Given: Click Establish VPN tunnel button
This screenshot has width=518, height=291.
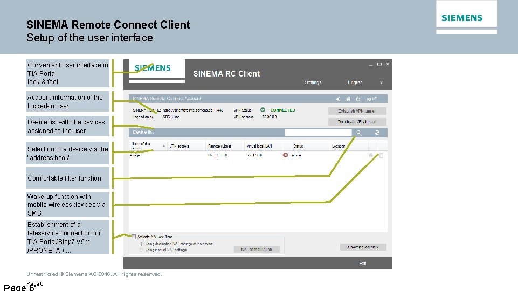Looking at the screenshot, I should pyautogui.click(x=357, y=111).
